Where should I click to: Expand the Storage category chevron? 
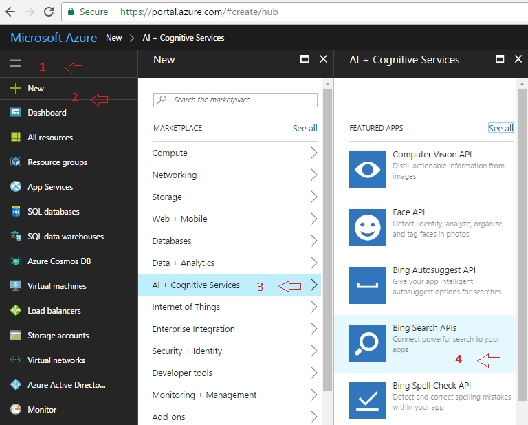tap(313, 197)
